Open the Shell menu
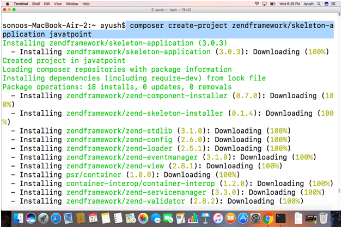The image size is (342, 228). pos(36,4)
